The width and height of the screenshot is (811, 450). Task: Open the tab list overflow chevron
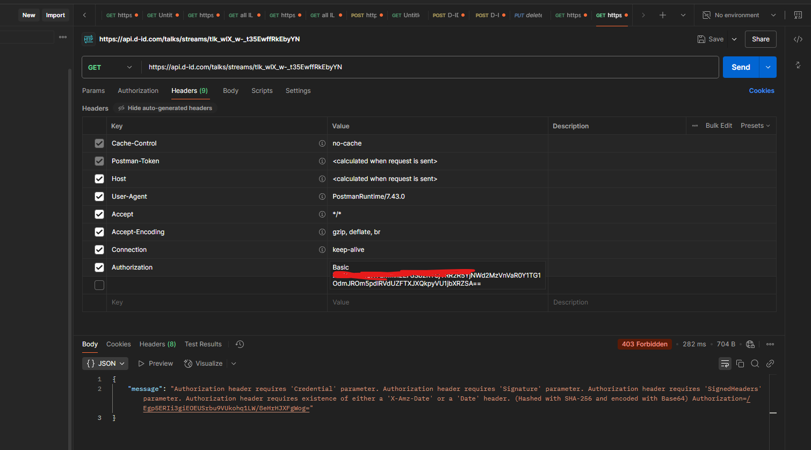coord(683,15)
